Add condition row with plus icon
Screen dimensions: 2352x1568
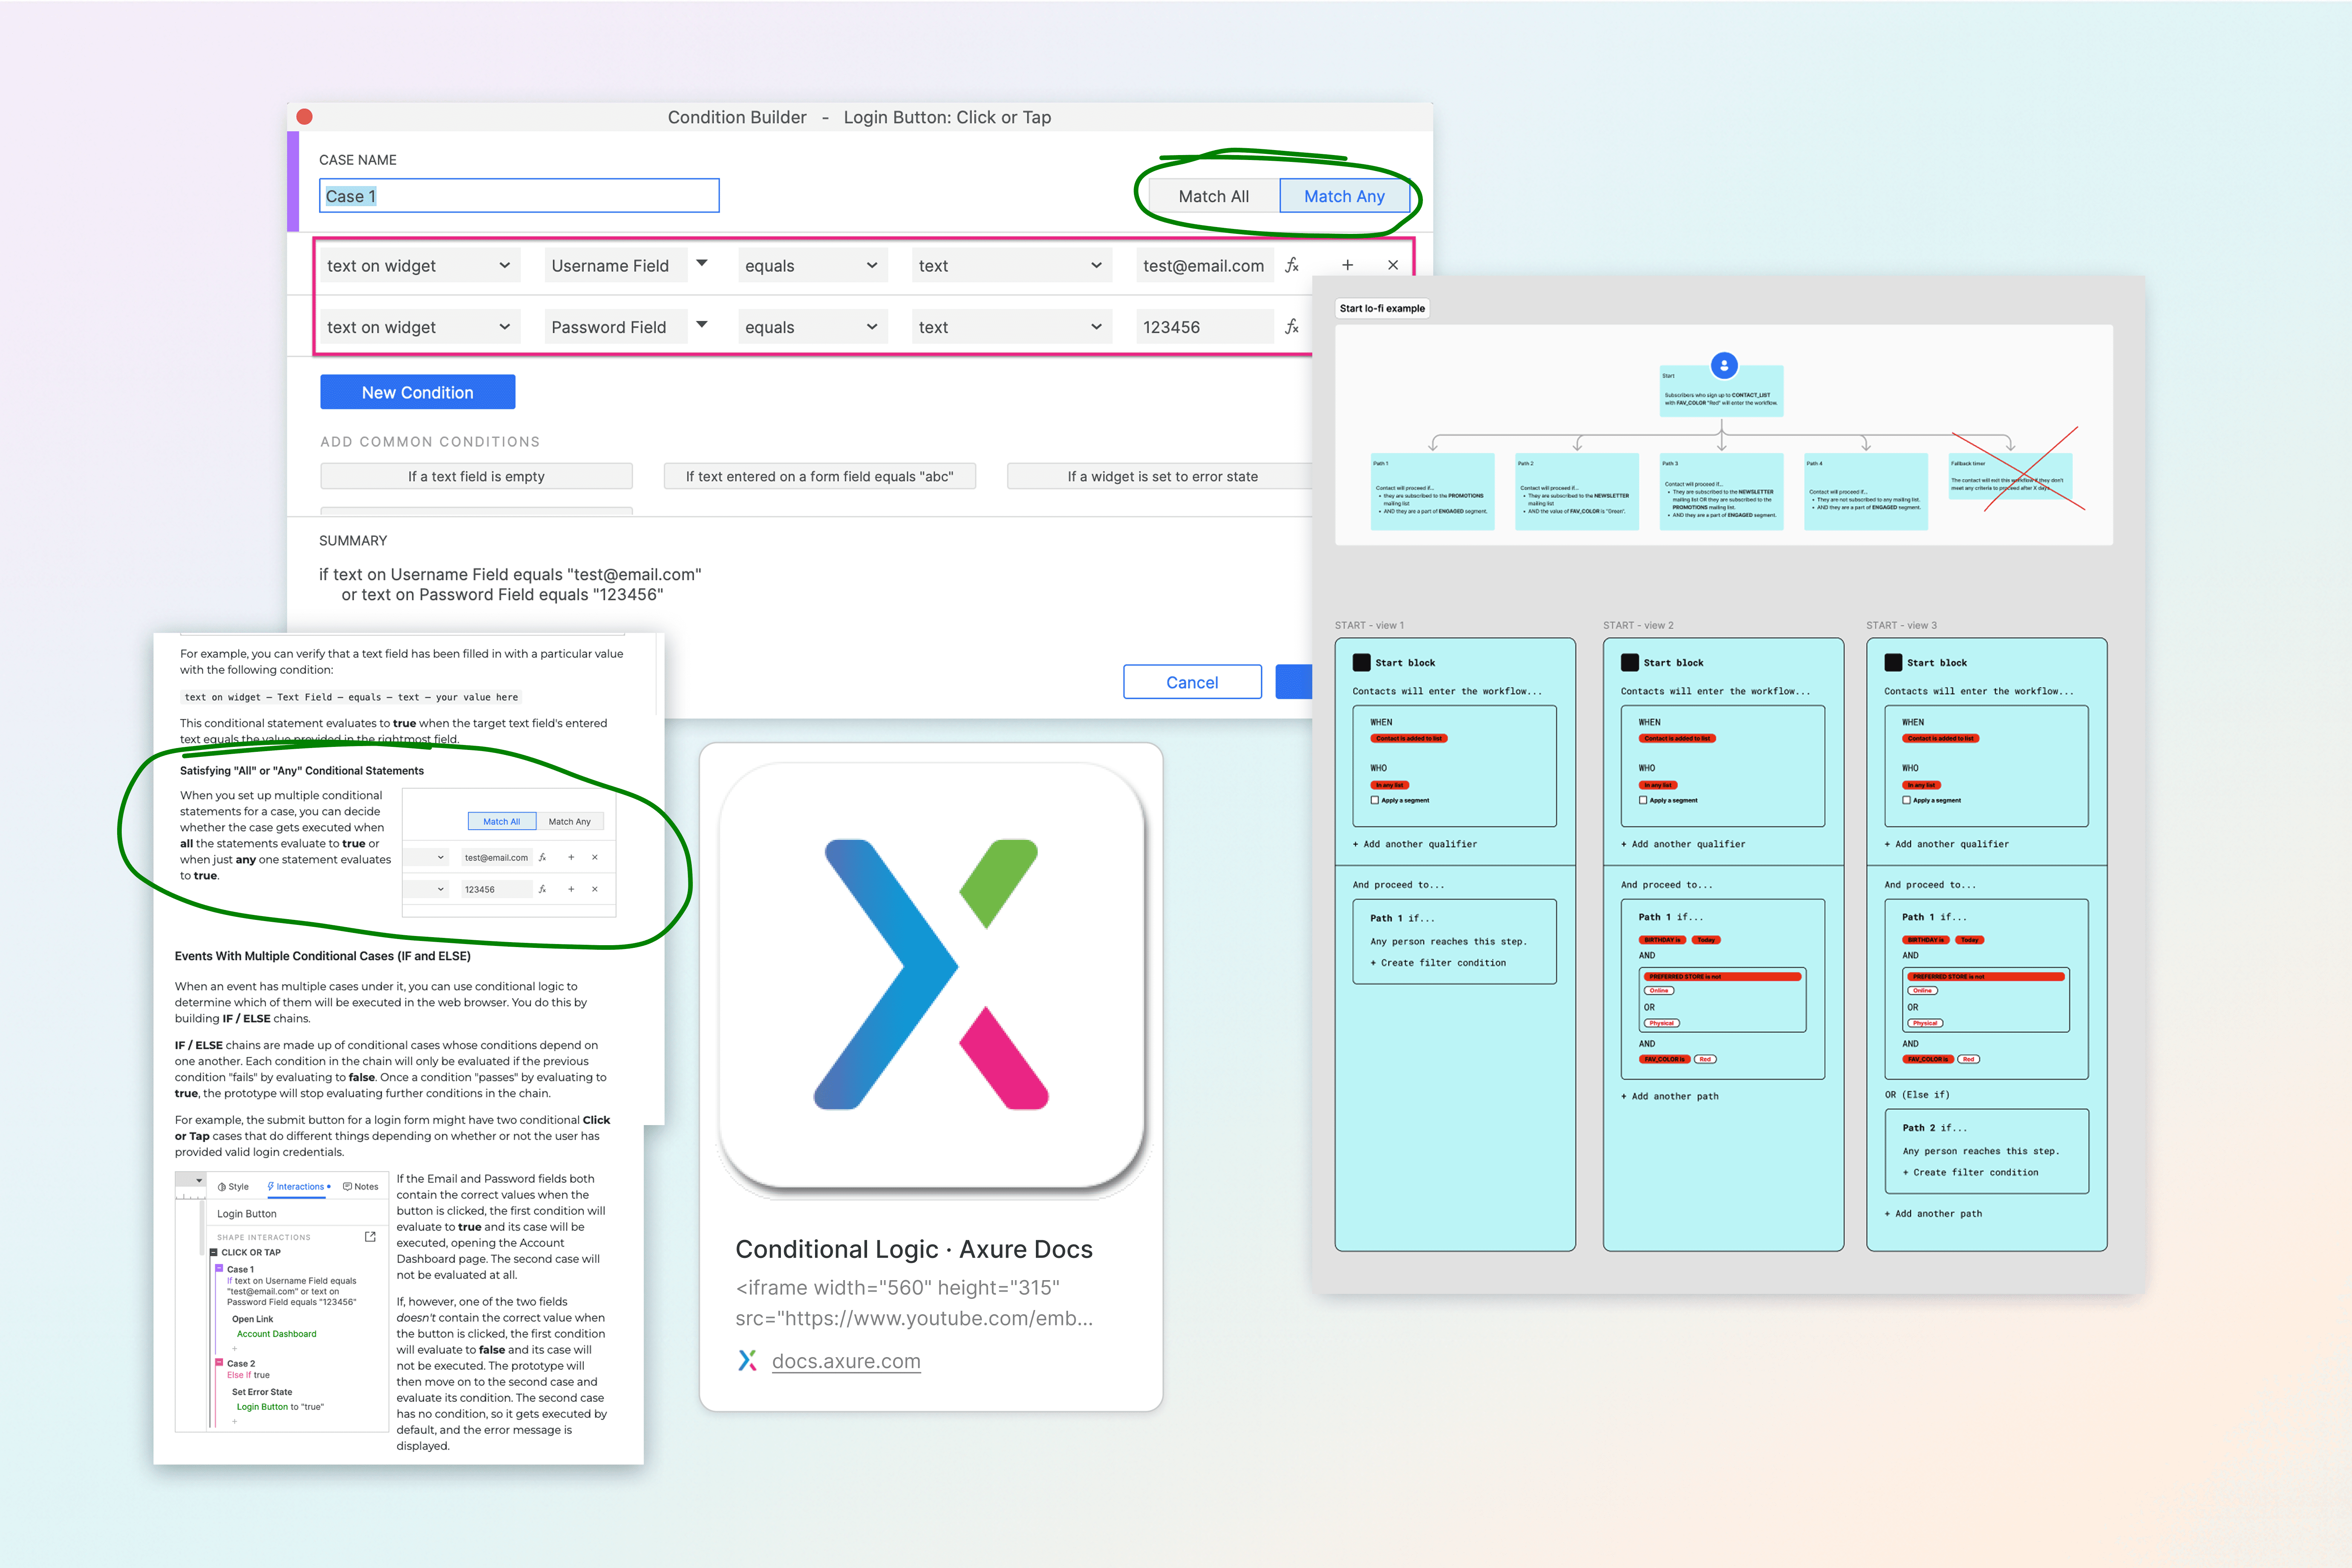click(x=1347, y=265)
